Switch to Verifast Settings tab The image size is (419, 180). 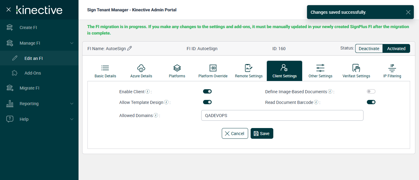coord(356,71)
